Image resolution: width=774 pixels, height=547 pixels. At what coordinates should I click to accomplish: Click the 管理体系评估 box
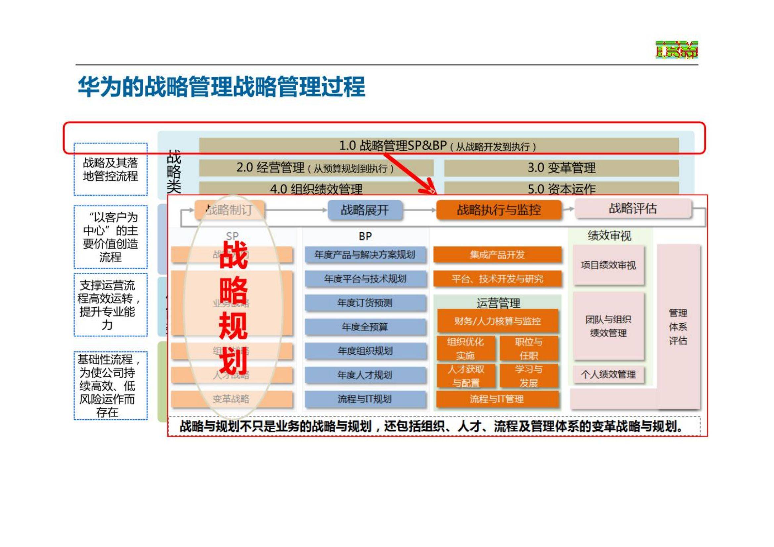678,327
